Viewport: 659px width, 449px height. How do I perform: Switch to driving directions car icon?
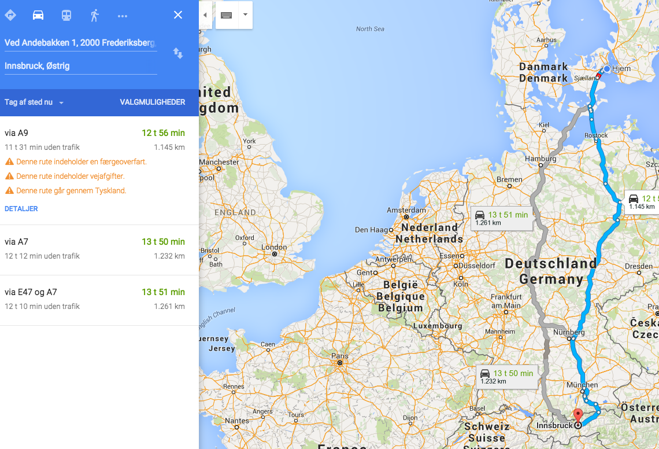pyautogui.click(x=38, y=15)
